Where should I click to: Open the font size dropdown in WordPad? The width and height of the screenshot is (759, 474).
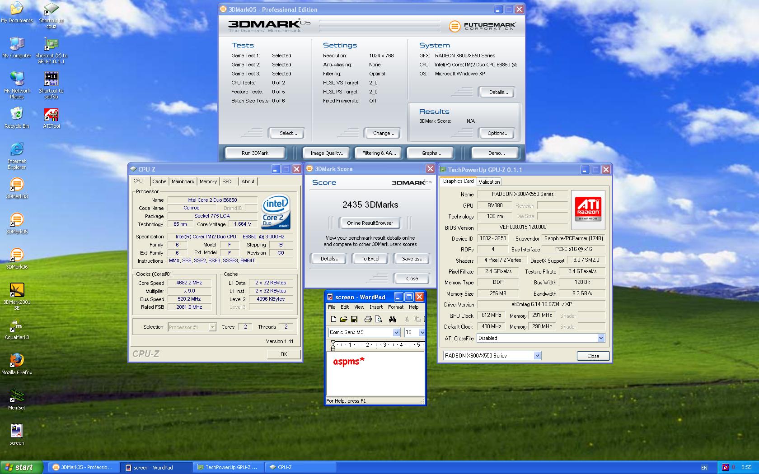point(422,332)
